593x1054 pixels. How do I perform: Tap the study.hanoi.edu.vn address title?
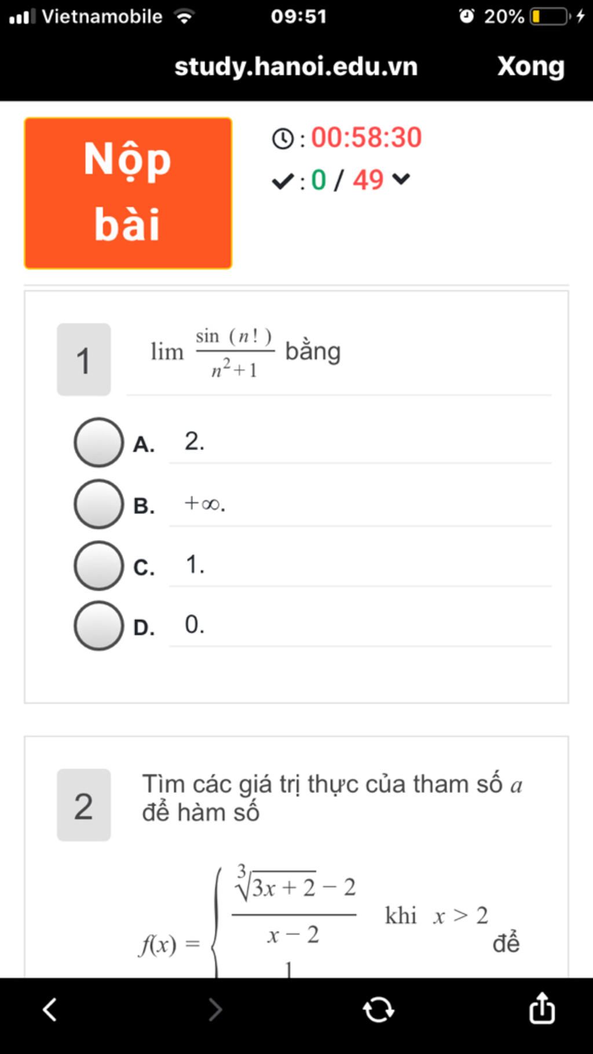click(296, 67)
